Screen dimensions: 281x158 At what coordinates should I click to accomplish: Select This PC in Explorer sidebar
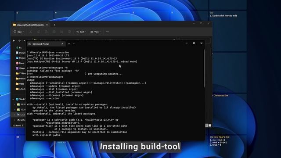coord(21,99)
